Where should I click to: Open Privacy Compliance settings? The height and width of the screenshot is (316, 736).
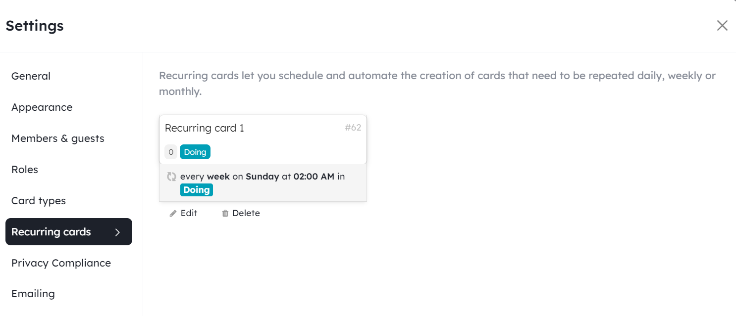tap(61, 263)
